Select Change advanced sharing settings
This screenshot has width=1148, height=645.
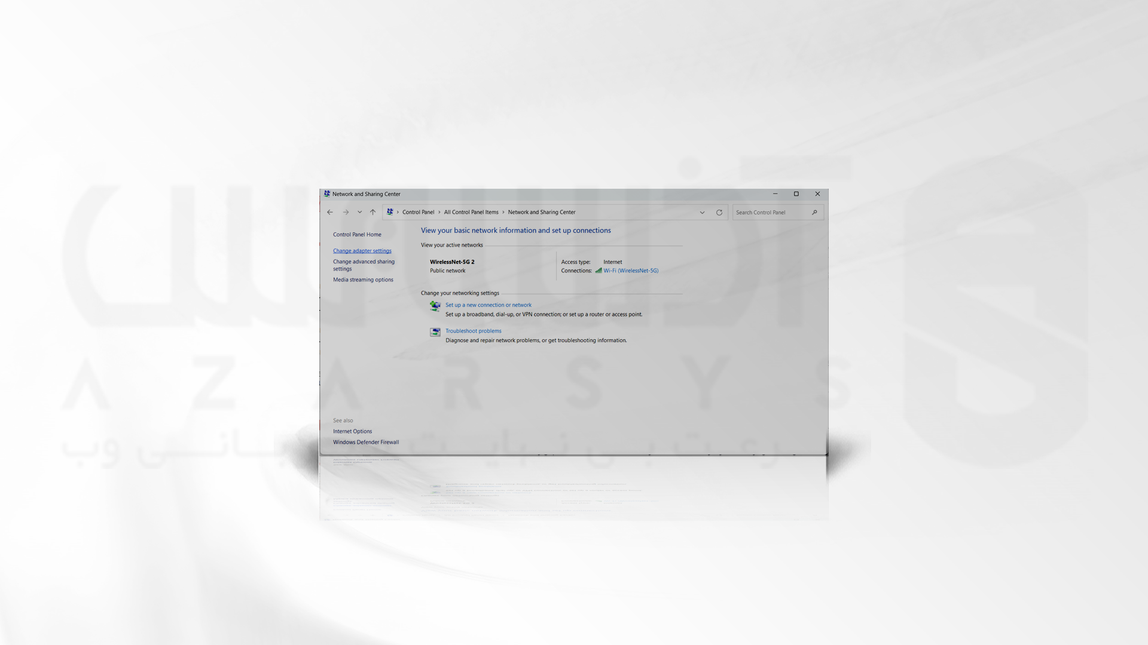(364, 264)
